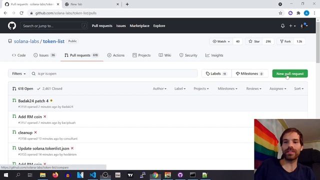Switch to the Actions tab
This screenshot has width=320, height=180.
coord(116,55)
